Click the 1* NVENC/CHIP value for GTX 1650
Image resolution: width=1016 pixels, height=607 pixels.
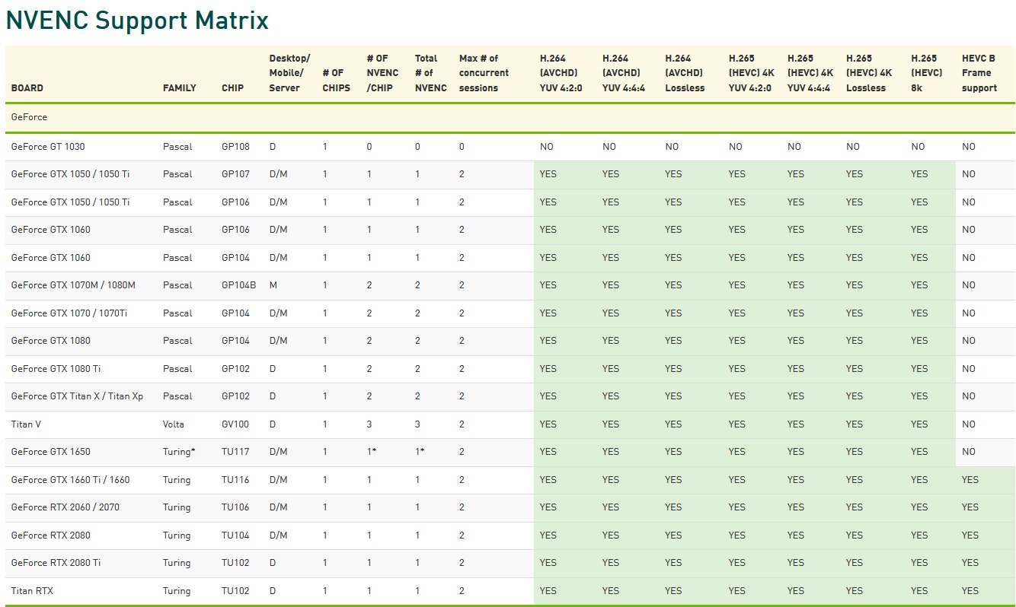pos(372,452)
